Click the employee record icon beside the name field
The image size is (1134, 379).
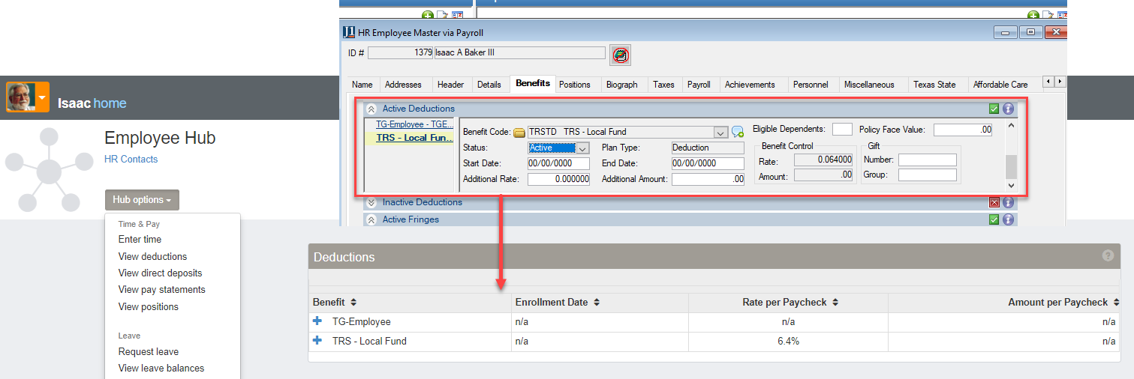(x=620, y=55)
